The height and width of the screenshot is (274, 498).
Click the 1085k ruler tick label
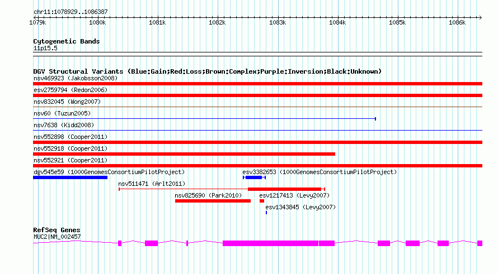397,22
